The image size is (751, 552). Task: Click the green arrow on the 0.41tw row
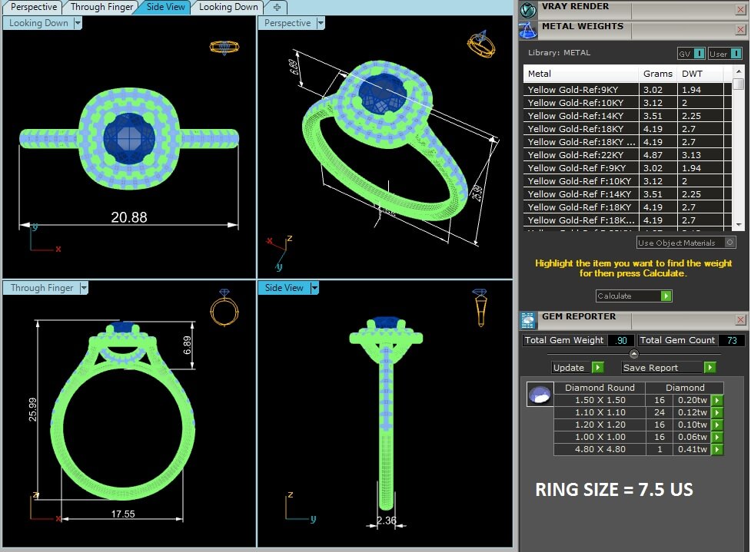716,449
